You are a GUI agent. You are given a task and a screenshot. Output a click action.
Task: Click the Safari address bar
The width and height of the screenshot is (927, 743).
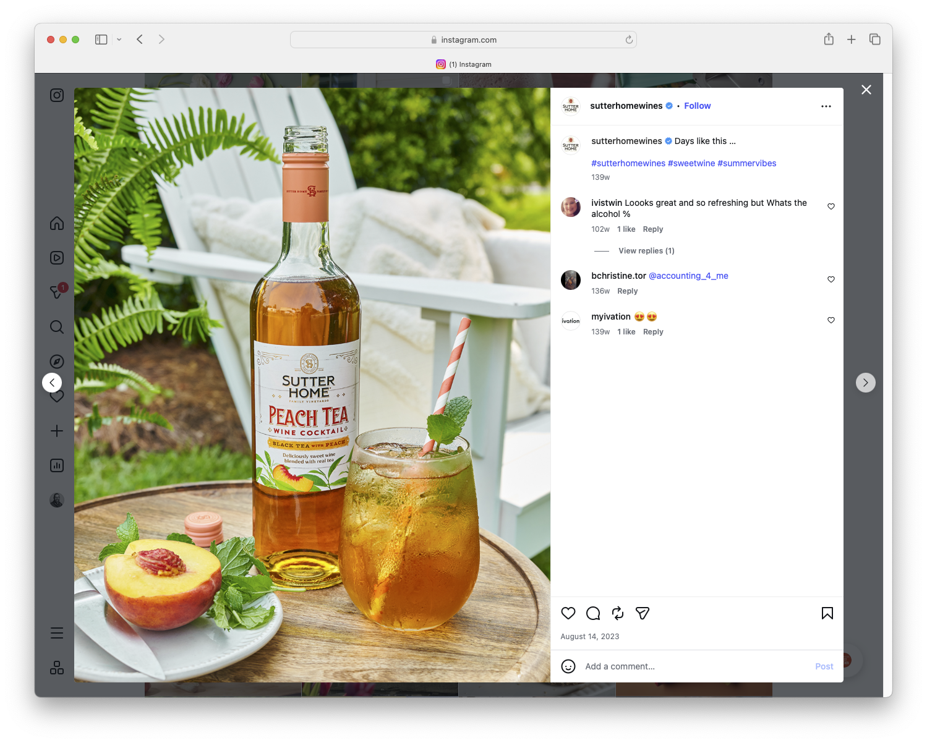coord(464,40)
